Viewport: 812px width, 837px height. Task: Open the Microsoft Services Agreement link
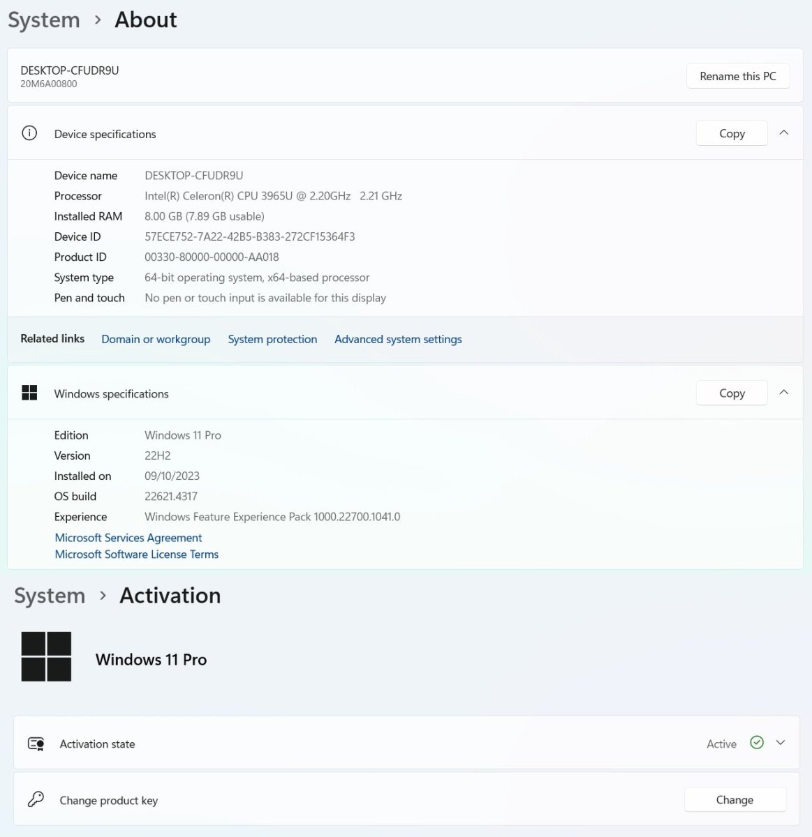pyautogui.click(x=128, y=538)
